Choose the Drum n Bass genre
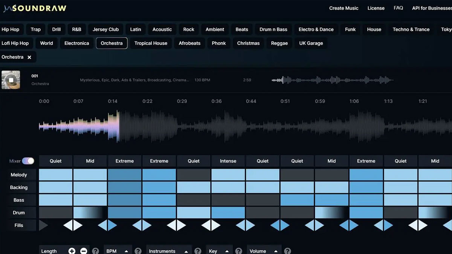 [273, 29]
